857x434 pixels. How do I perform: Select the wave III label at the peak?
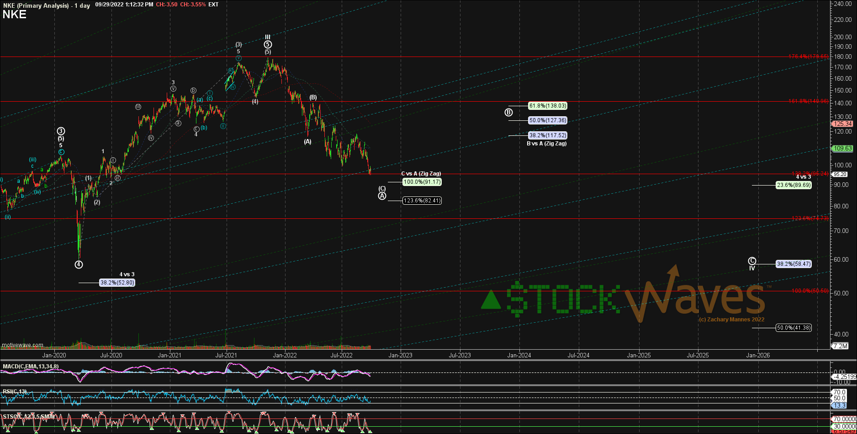point(268,37)
